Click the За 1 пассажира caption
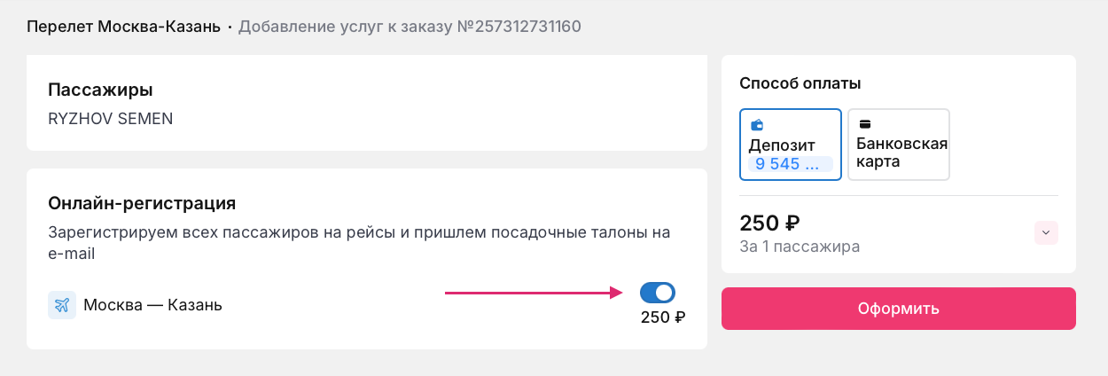 pyautogui.click(x=800, y=247)
